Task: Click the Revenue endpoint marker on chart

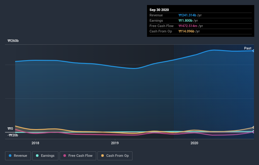Action: (254, 51)
